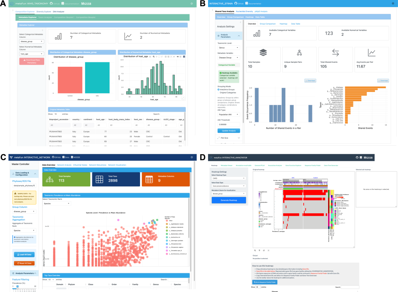Switch to Diversity Explorer tab

pyautogui.click(x=44, y=12)
